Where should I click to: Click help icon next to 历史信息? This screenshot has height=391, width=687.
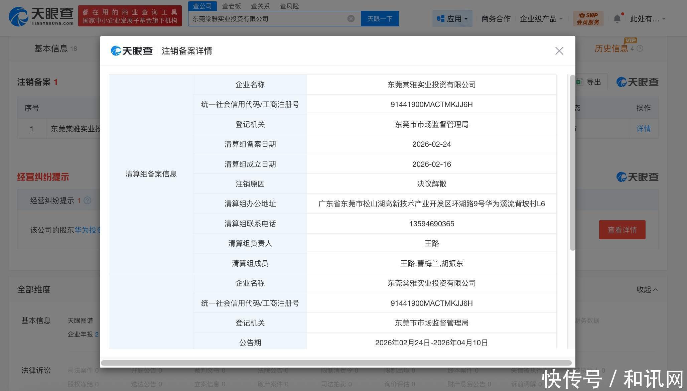(640, 49)
